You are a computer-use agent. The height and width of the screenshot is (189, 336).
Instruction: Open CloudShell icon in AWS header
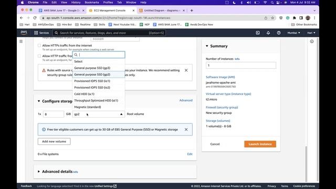(258, 33)
